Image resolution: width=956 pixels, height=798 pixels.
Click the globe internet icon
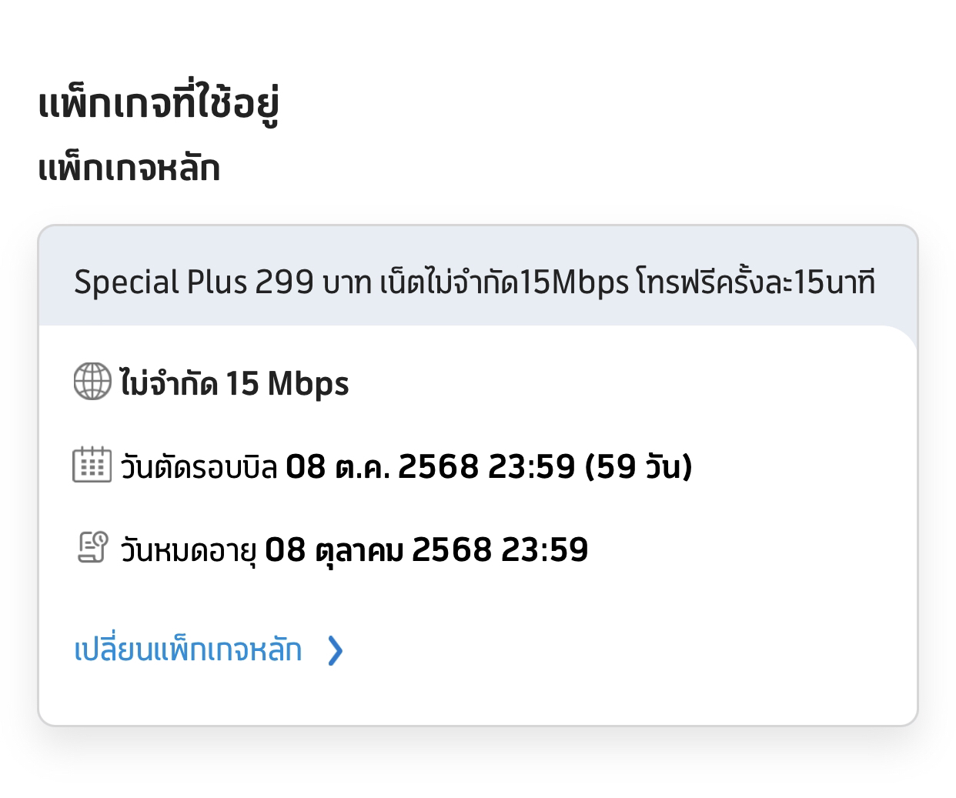coord(92,382)
